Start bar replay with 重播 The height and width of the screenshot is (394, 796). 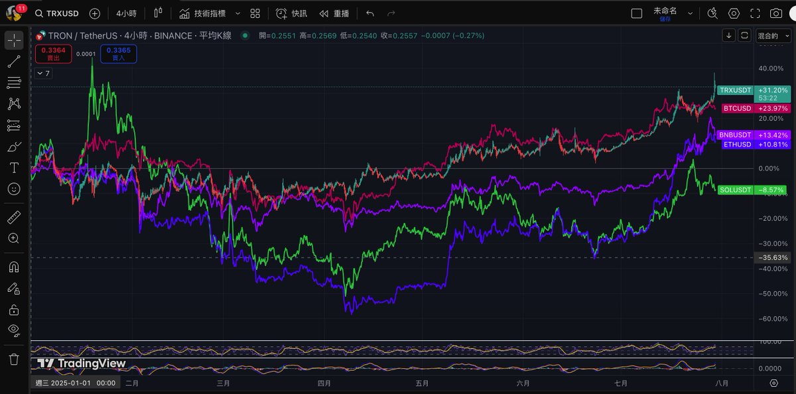coord(334,13)
